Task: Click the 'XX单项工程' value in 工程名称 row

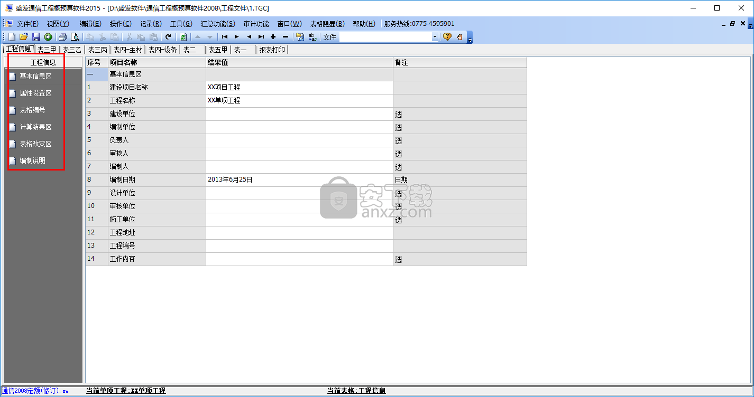Action: (x=299, y=101)
